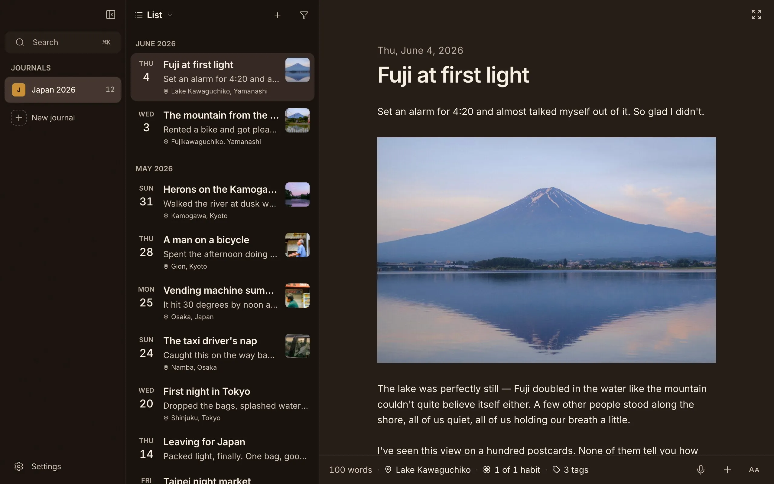Screen dimensions: 774x484
Task: Select the Japan 2026 journal
Action: pyautogui.click(x=63, y=90)
